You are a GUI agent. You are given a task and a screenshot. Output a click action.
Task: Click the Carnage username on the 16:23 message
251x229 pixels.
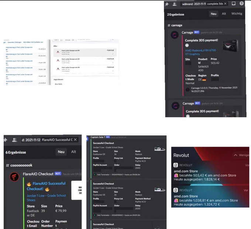(x=187, y=33)
